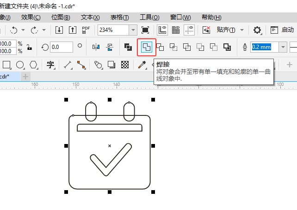Click the rotation angle input field
Screen dimensions: 297x210
tap(62, 47)
